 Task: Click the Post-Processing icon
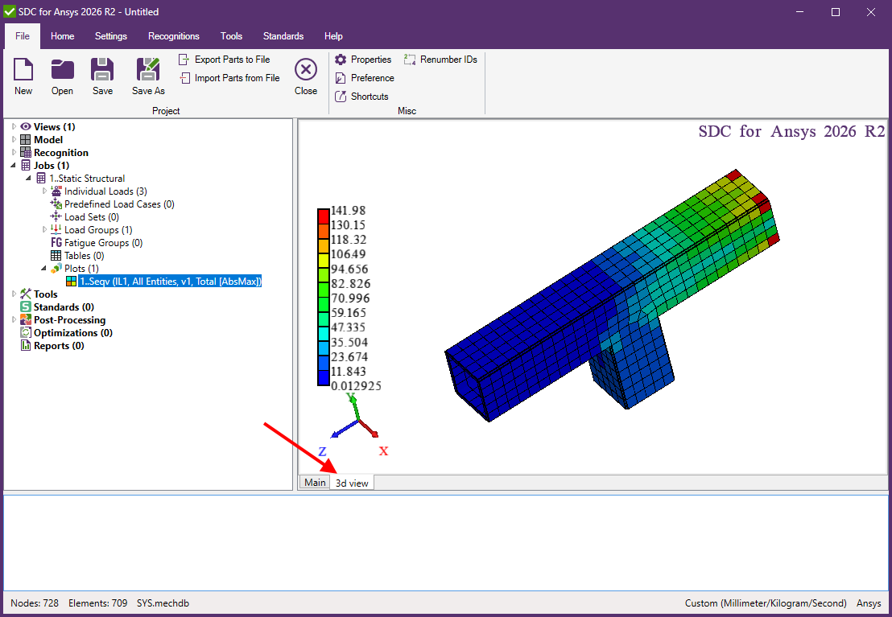(x=26, y=320)
